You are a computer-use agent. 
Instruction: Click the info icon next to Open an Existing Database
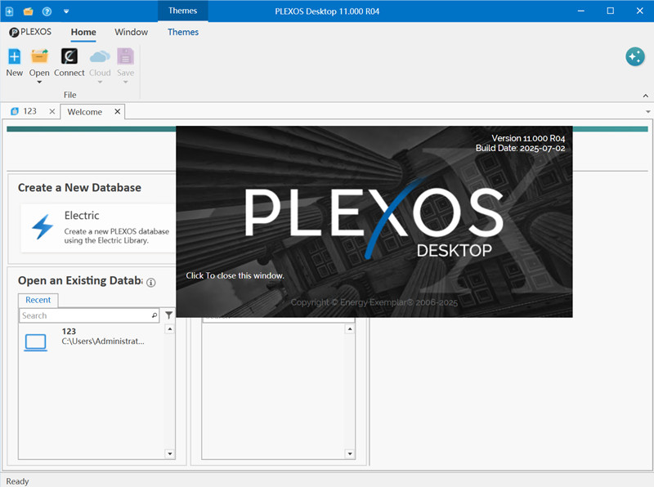[152, 282]
